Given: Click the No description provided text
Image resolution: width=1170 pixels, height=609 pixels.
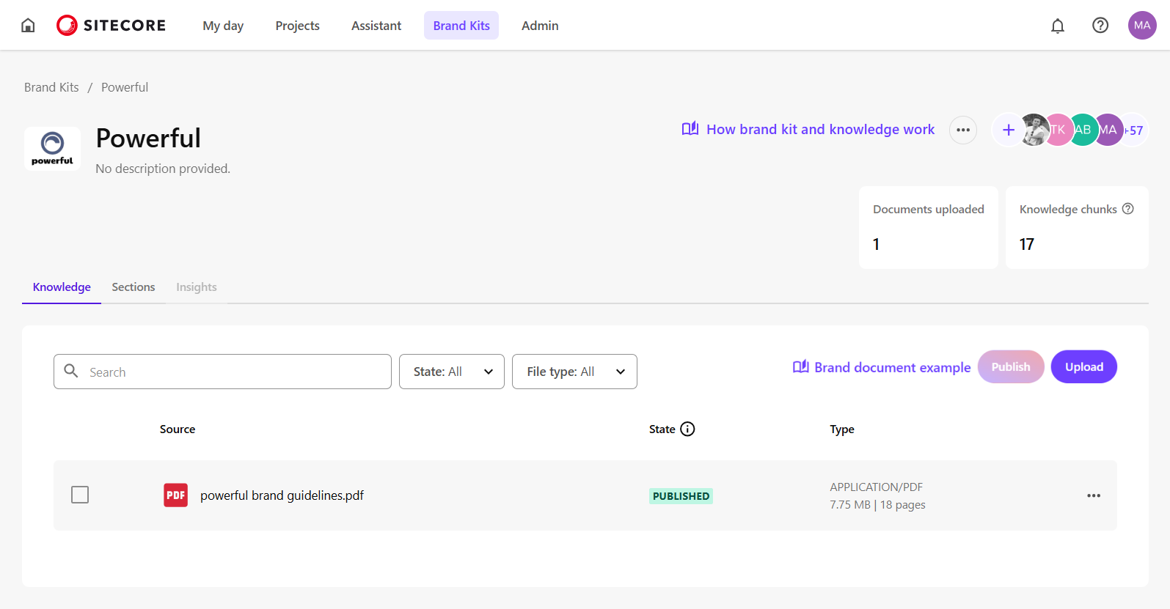Looking at the screenshot, I should pos(163,169).
